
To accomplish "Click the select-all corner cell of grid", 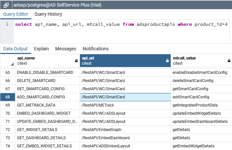I will tap(7, 60).
